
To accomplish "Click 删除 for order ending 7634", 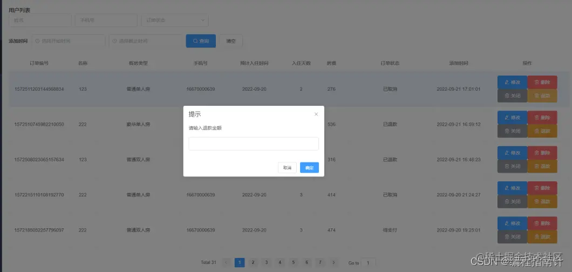I will [542, 153].
